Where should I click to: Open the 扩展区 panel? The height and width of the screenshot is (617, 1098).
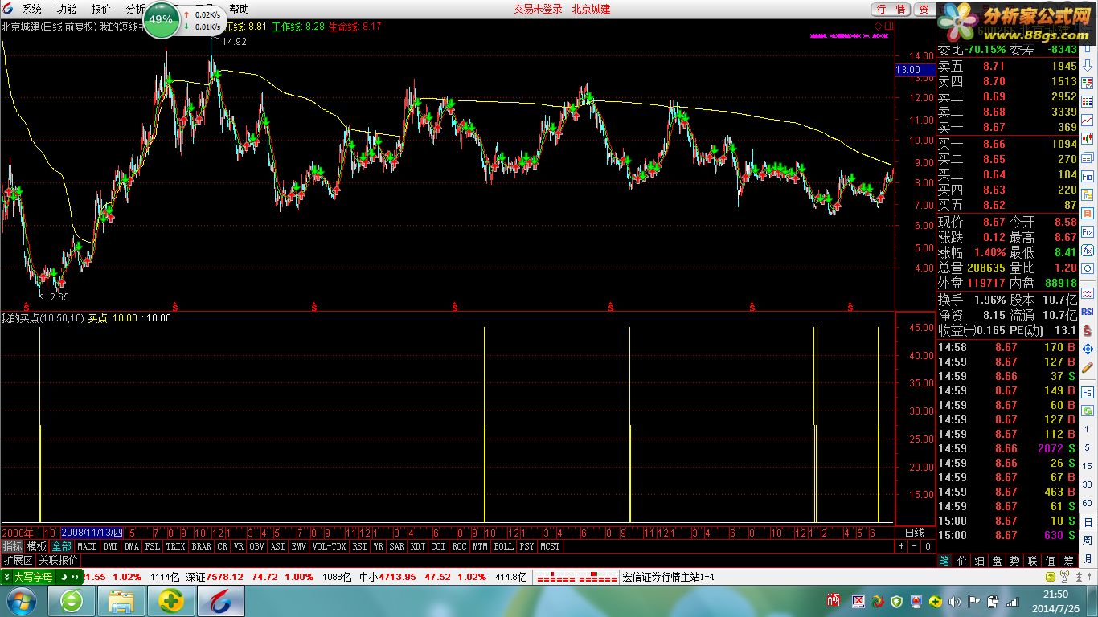click(18, 560)
